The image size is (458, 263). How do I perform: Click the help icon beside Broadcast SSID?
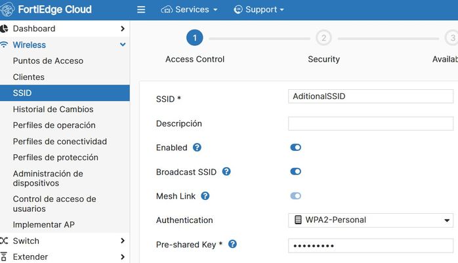[x=226, y=172]
